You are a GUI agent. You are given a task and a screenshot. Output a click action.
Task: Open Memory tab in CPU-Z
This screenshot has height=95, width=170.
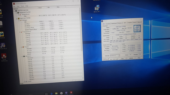pos(120,23)
